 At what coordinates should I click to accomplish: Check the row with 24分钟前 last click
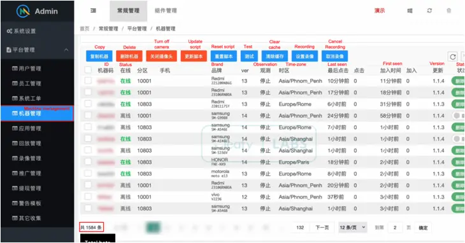(x=88, y=115)
